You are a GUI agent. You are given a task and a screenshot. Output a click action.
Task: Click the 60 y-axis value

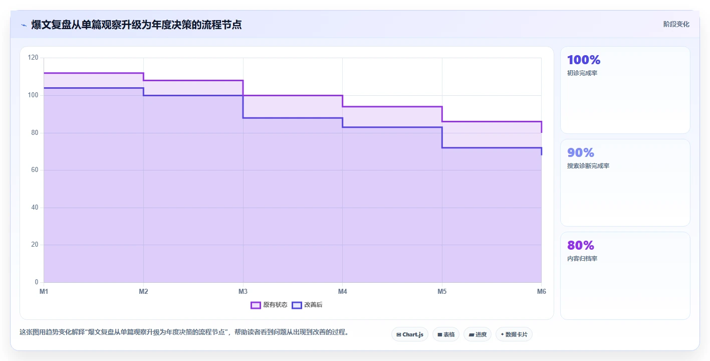(35, 170)
